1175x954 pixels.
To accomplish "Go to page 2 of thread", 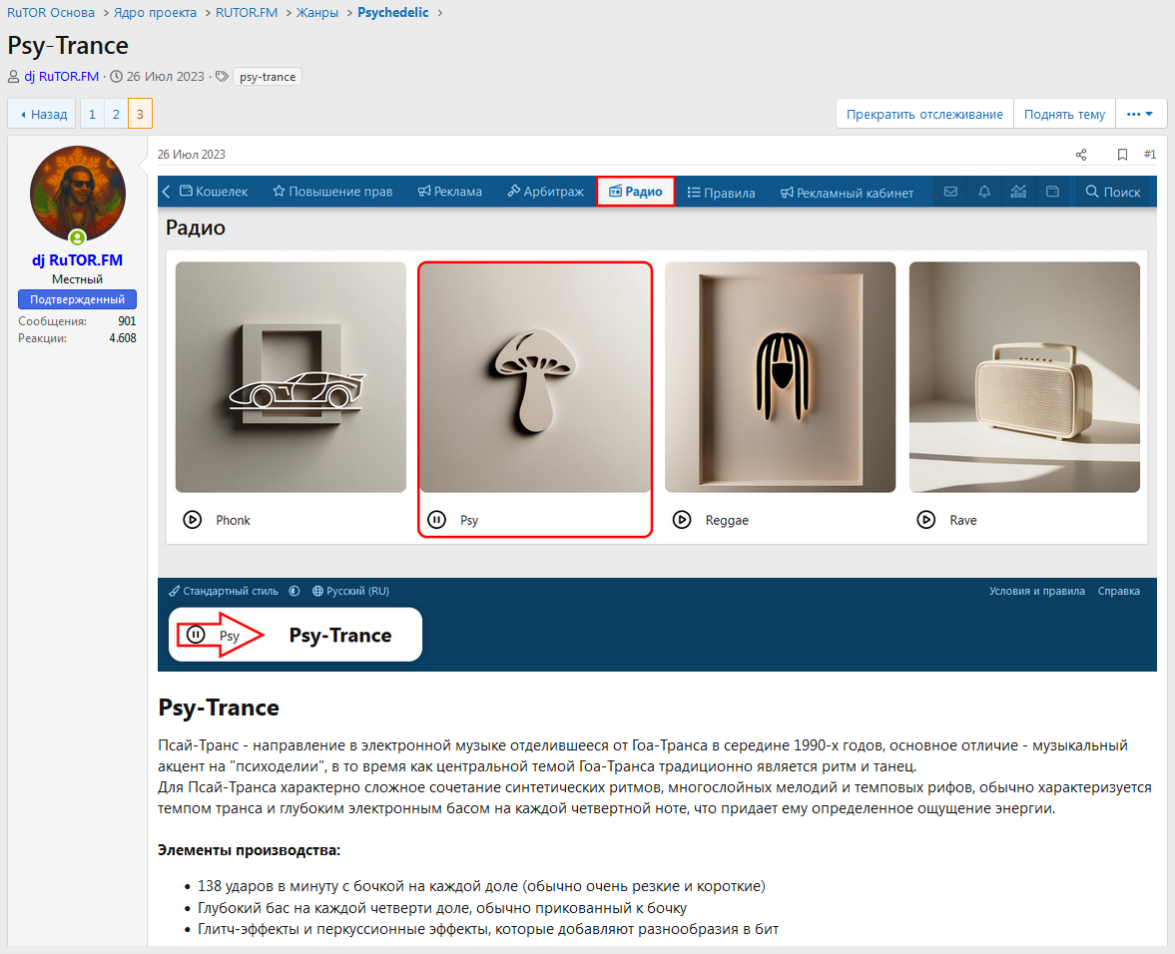I will point(116,114).
